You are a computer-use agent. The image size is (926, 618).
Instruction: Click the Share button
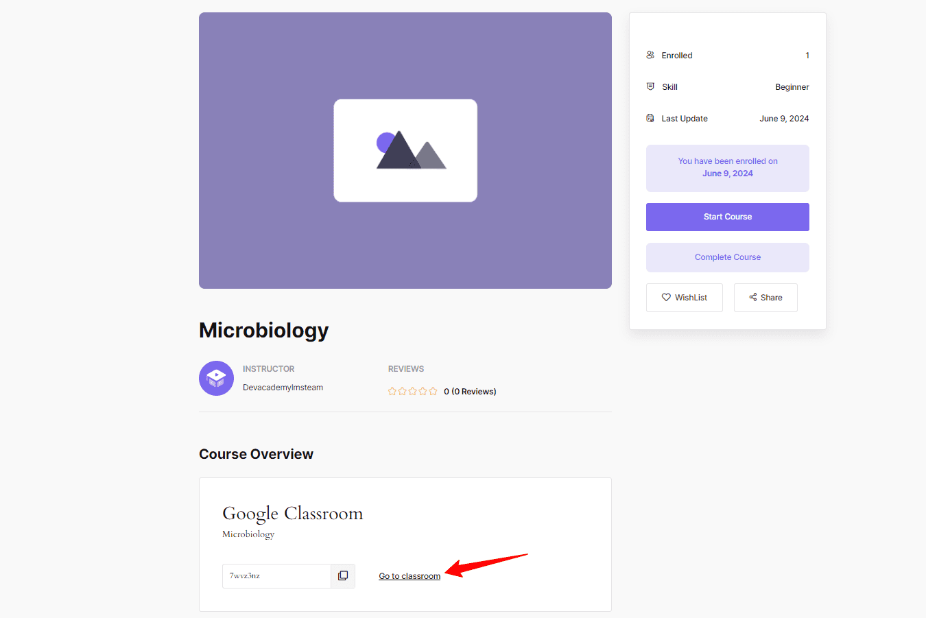coord(765,297)
